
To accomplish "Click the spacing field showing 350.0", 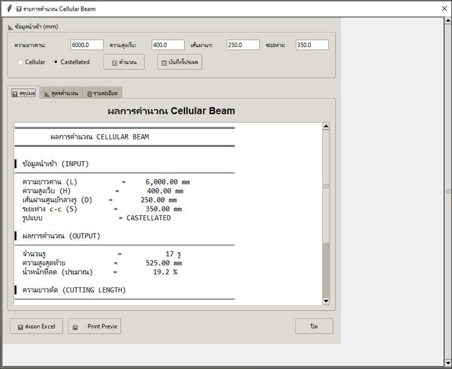I will click(312, 45).
